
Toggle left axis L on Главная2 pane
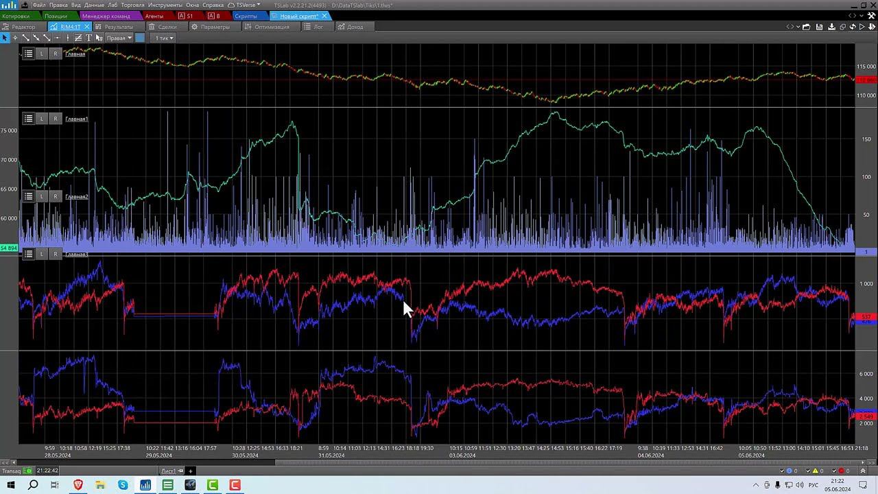tap(42, 196)
